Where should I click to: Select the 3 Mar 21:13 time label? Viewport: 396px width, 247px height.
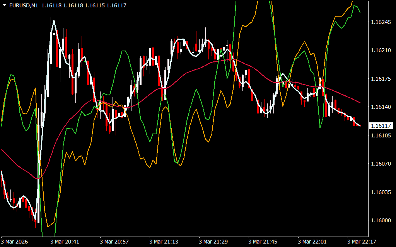pyautogui.click(x=164, y=242)
